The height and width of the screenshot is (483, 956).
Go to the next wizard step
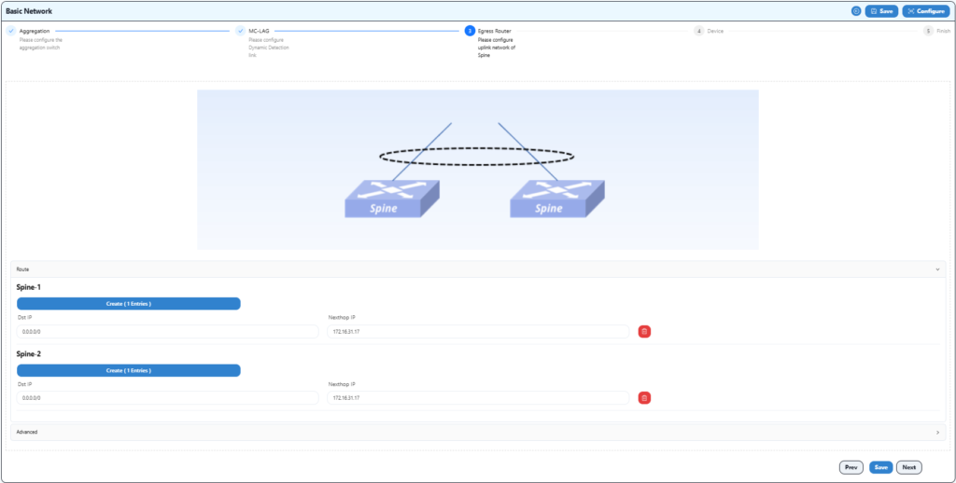[x=909, y=467]
